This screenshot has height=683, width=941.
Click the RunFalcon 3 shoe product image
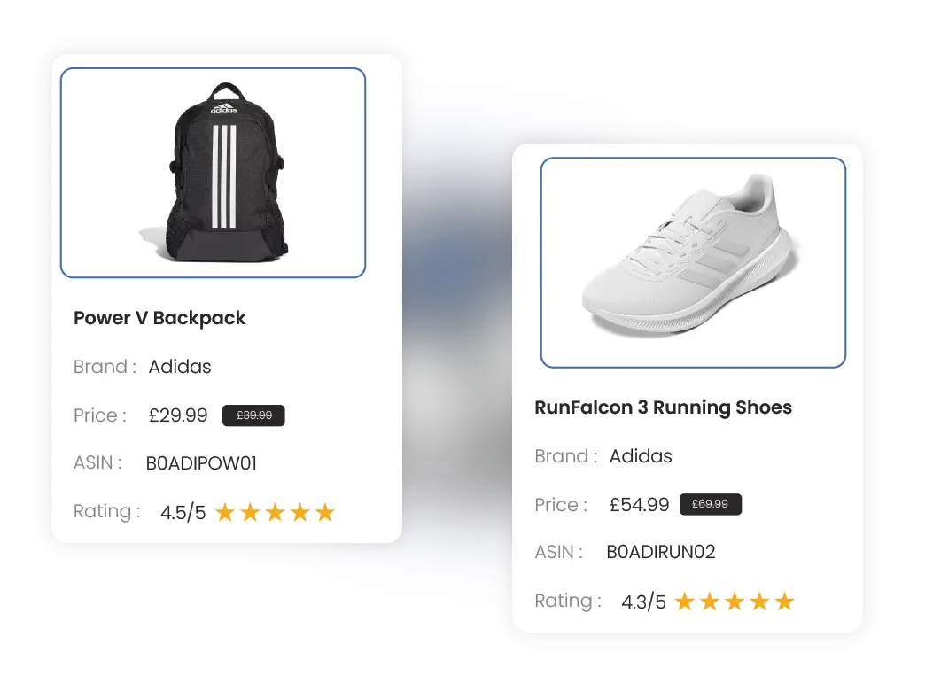(x=693, y=262)
